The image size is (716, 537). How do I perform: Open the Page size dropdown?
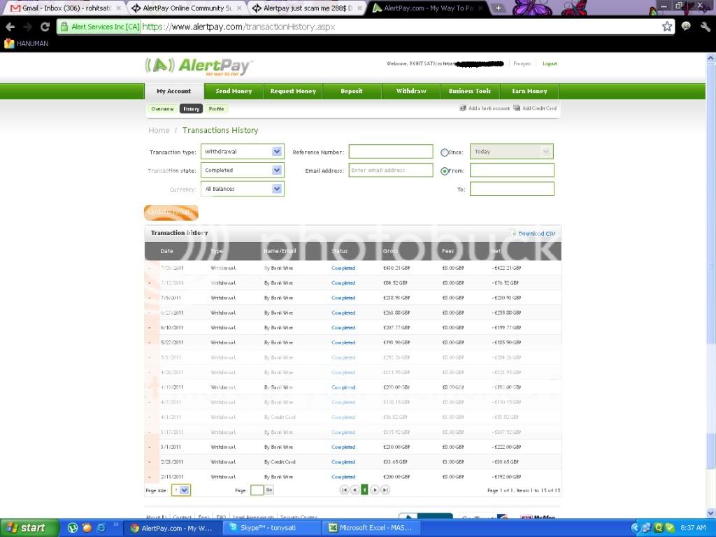pos(181,490)
